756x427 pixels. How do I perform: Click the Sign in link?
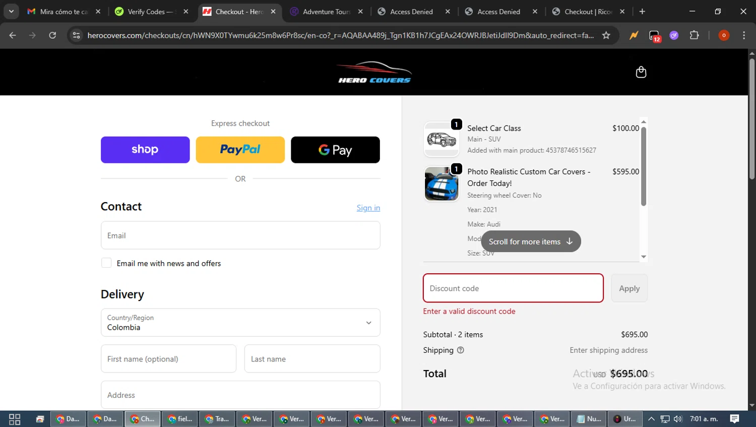pos(368,208)
